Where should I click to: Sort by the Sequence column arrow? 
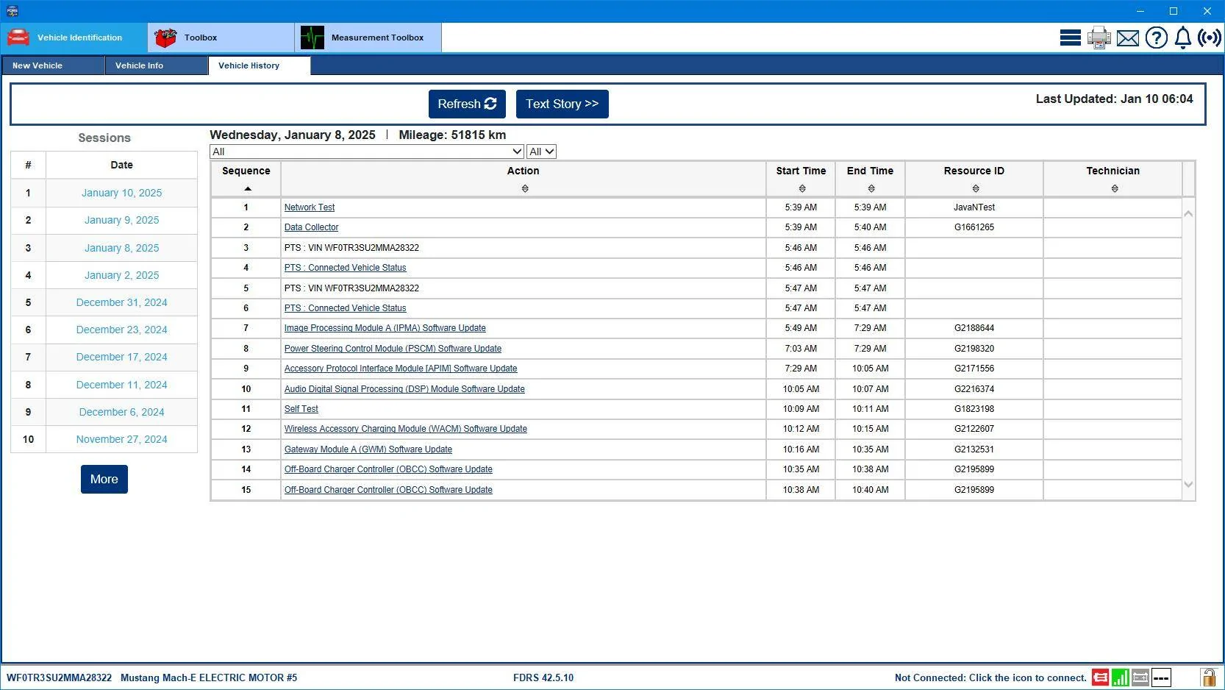[x=248, y=189]
